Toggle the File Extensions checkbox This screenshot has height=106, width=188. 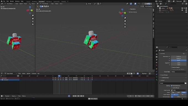(x=171, y=86)
